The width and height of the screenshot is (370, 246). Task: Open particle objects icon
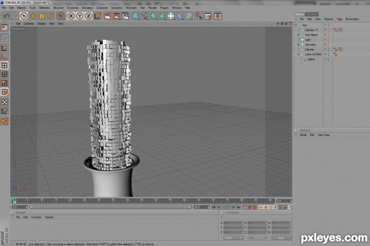click(189, 16)
